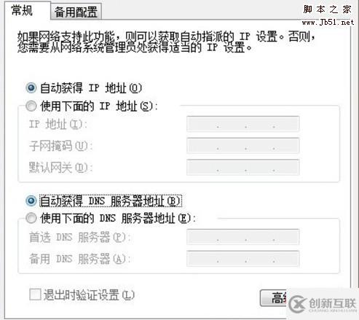Click the 默认网关(D) text label
359x320 pixels.
pyautogui.click(x=61, y=168)
